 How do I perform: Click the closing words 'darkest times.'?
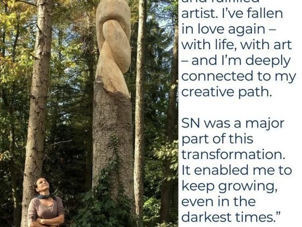[x=231, y=217]
